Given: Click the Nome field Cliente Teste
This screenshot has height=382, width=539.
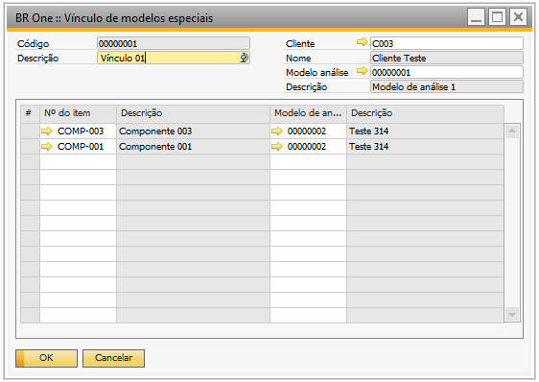Looking at the screenshot, I should (447, 59).
